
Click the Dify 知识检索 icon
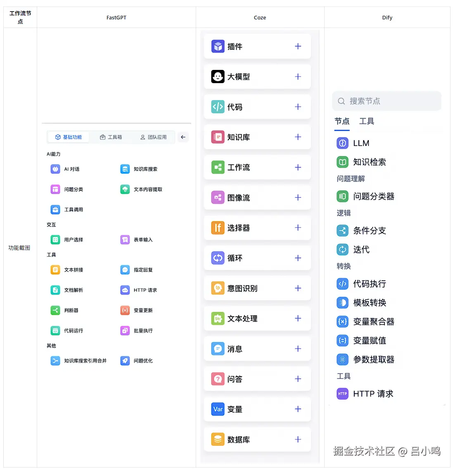[342, 162]
